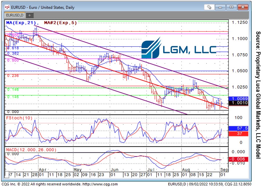Click the CQG chart icon in title bar
263x187 pixels.
click(7, 7)
